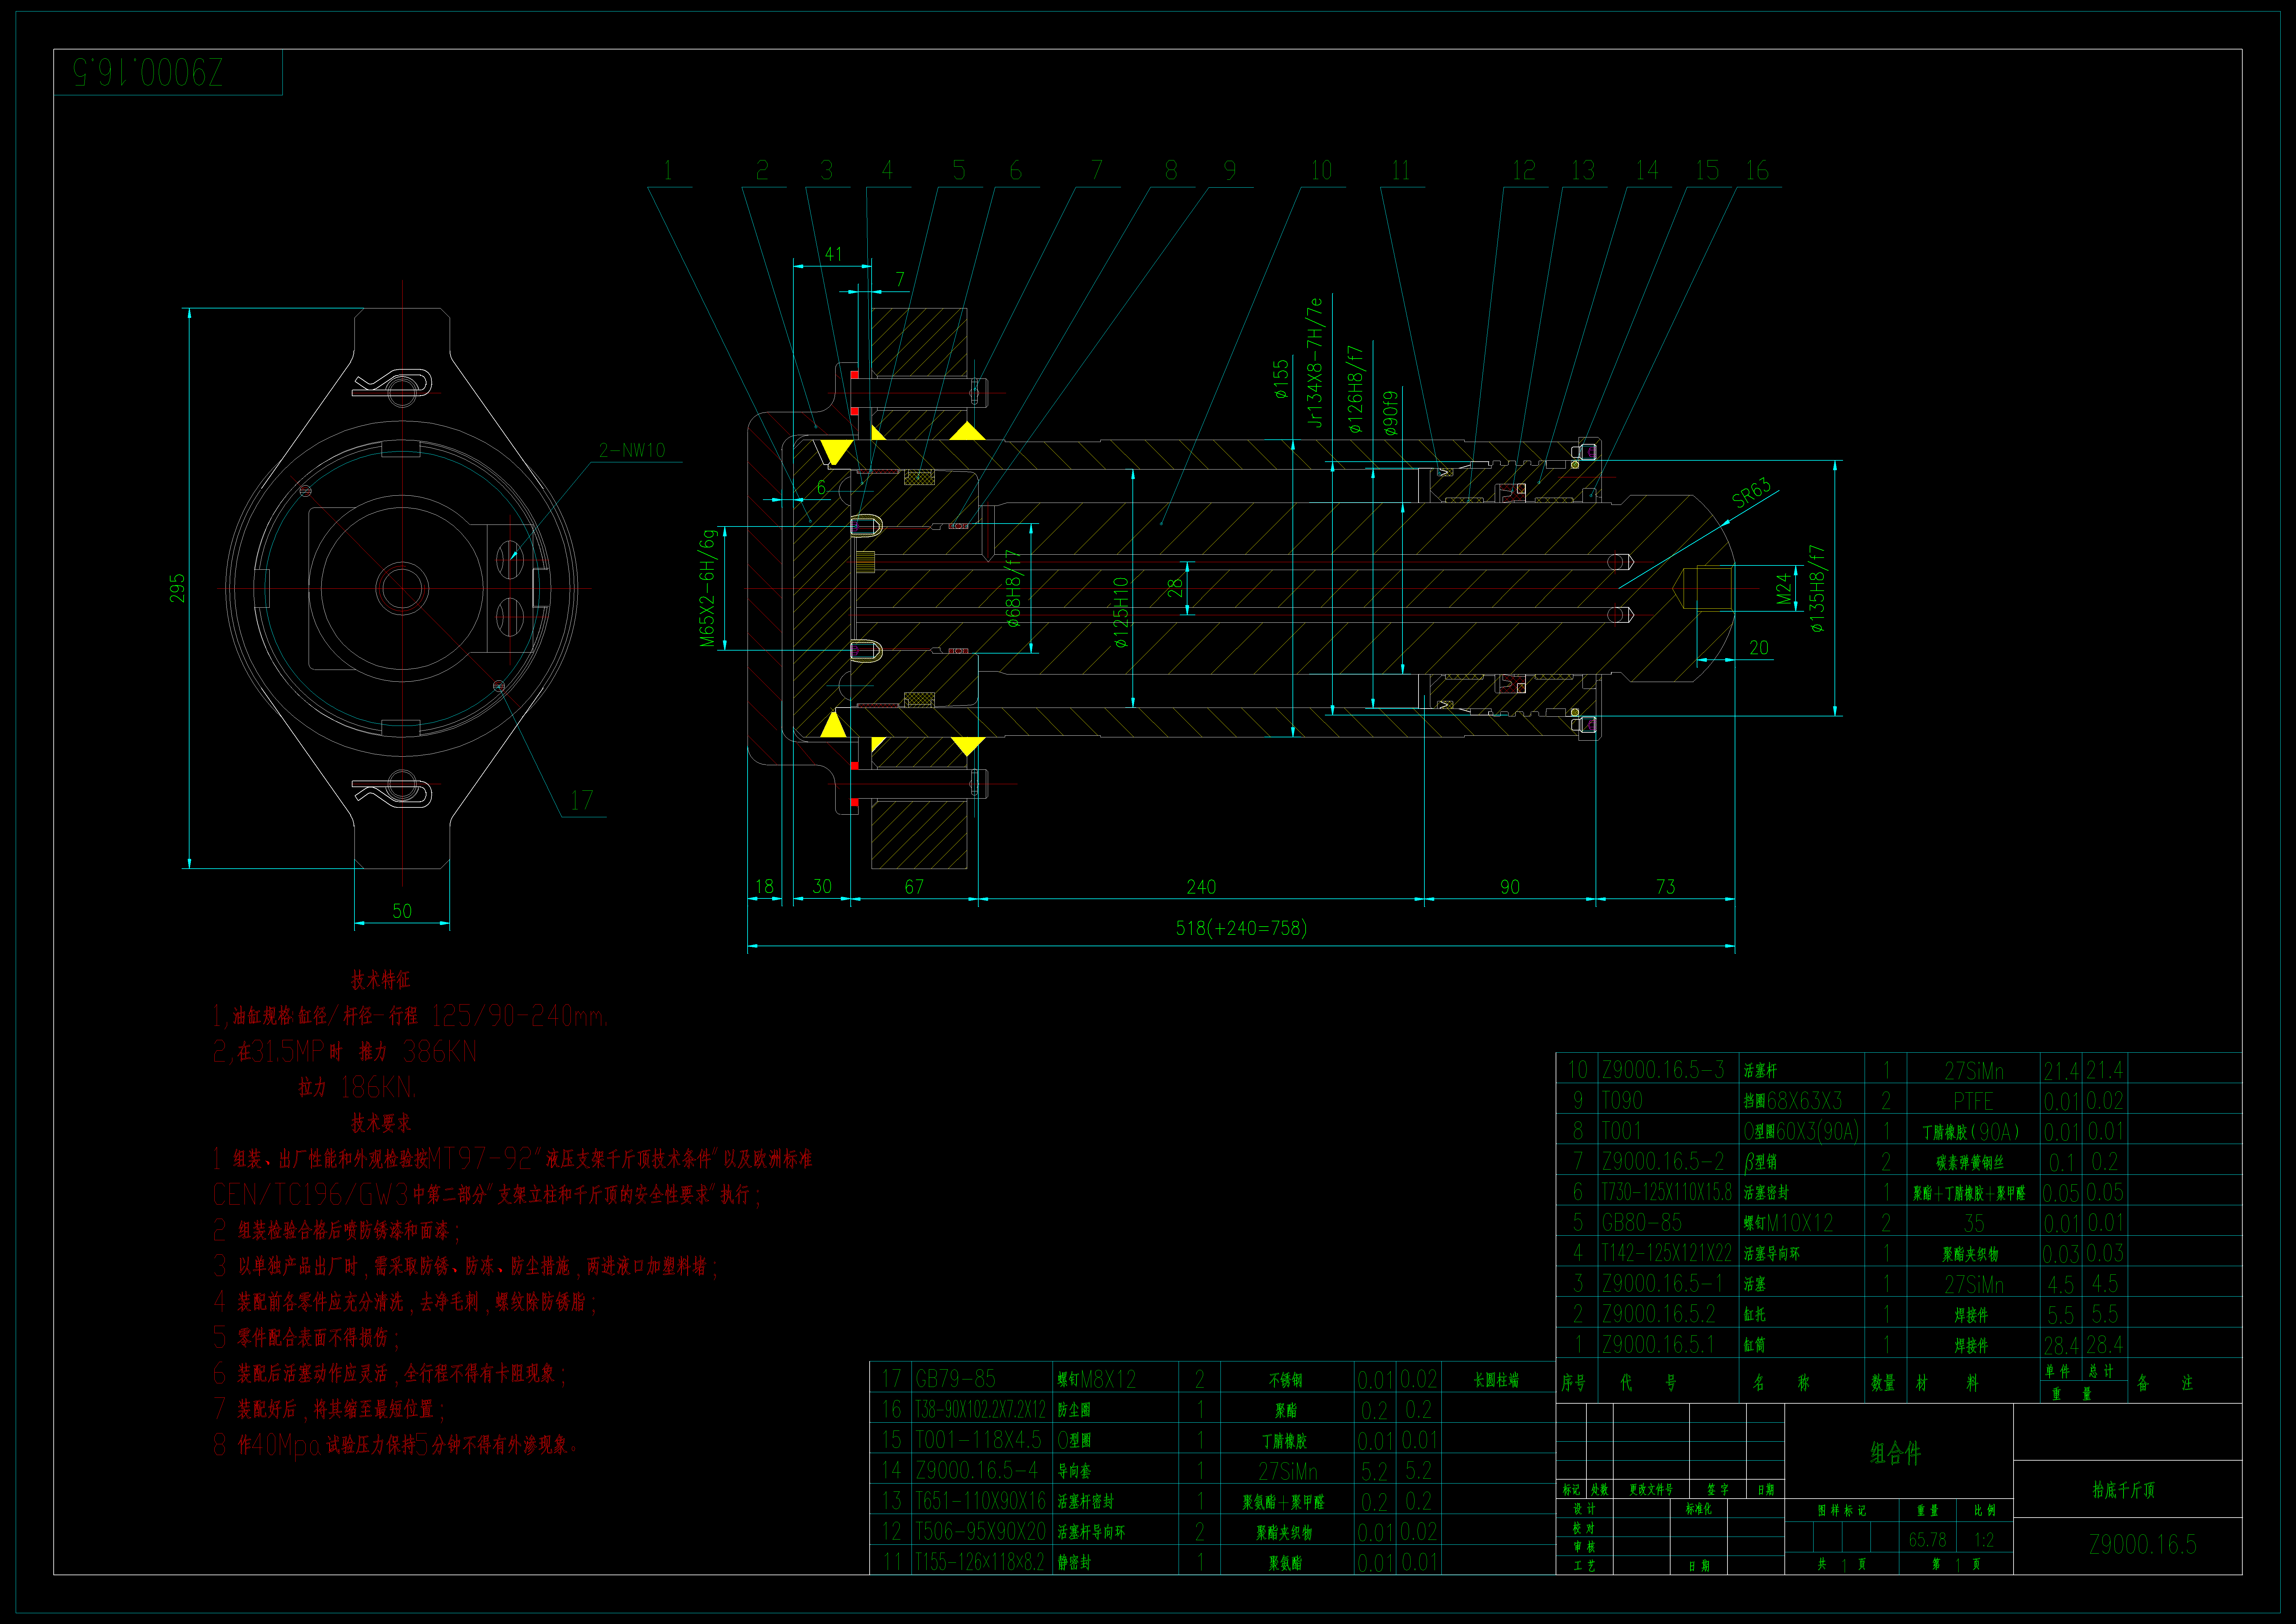The image size is (2296, 1624).
Task: Select the ø135H8/f7 fit dimension
Action: pyautogui.click(x=1817, y=588)
